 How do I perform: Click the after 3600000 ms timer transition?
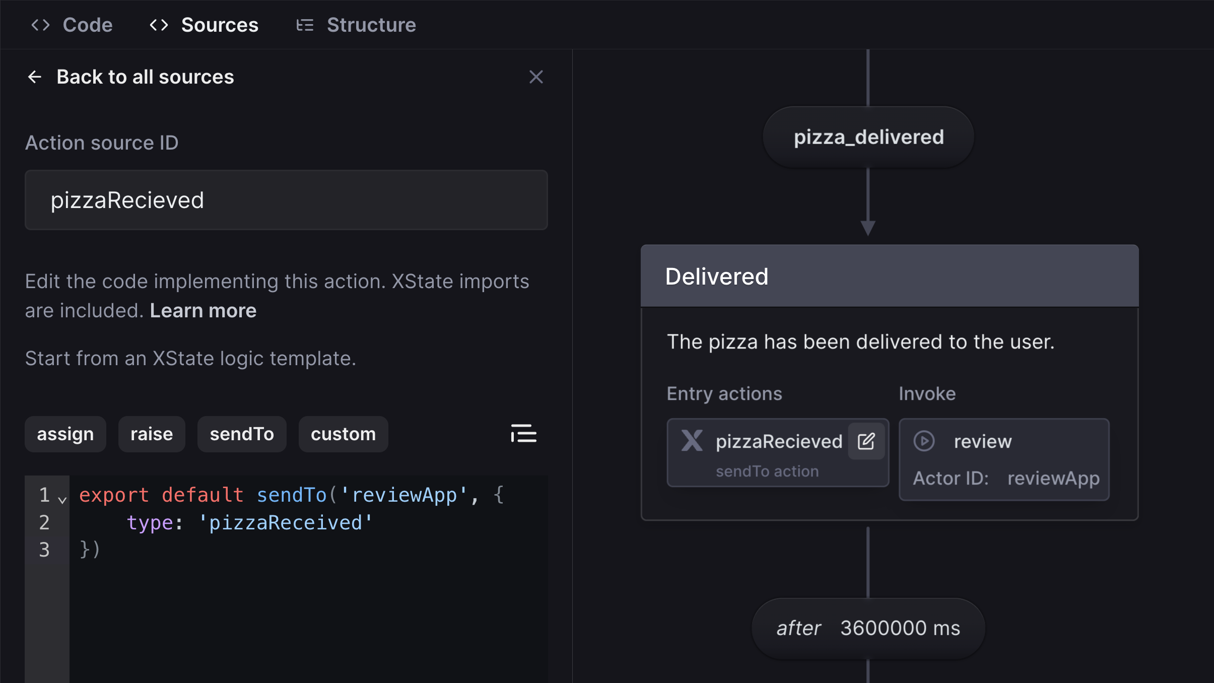(868, 628)
